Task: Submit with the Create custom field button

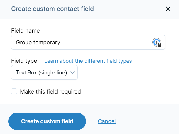Action: 47,121
